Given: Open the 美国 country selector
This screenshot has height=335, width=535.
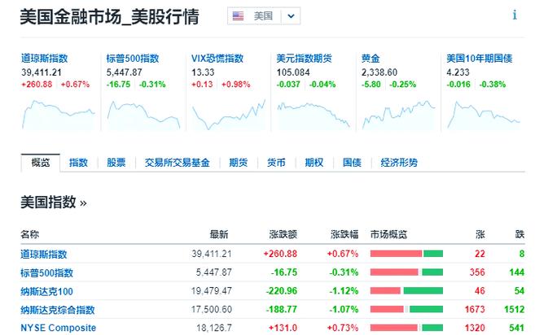Looking at the screenshot, I should [264, 16].
